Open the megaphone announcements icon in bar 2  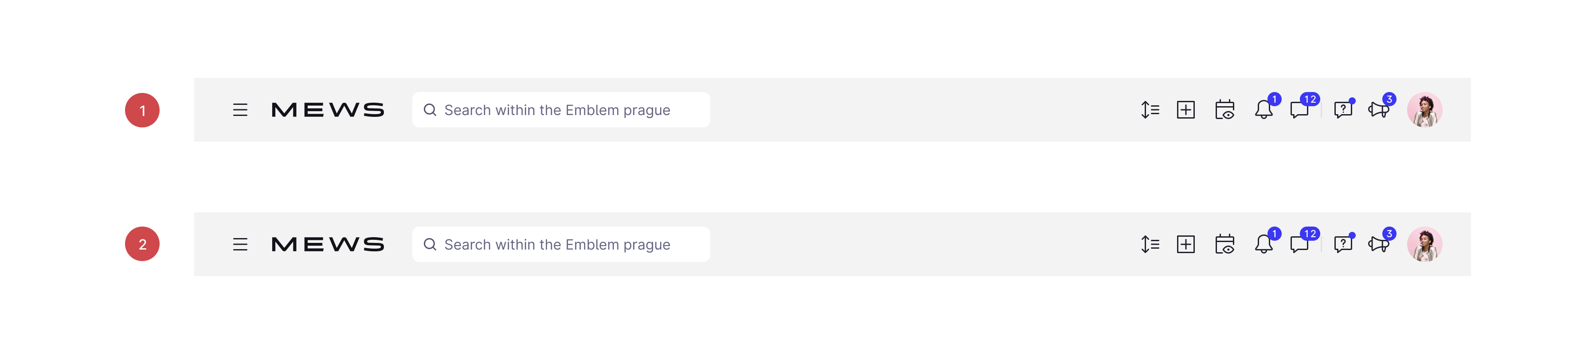tap(1378, 244)
